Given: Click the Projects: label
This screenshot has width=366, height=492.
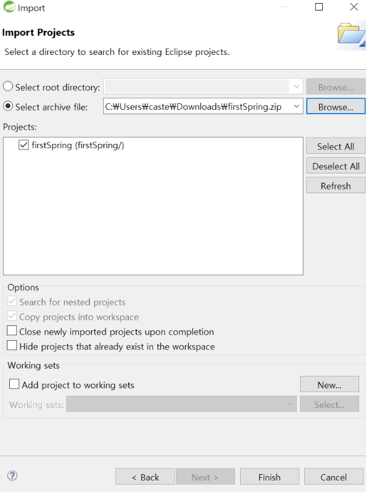Looking at the screenshot, I should click(x=20, y=127).
